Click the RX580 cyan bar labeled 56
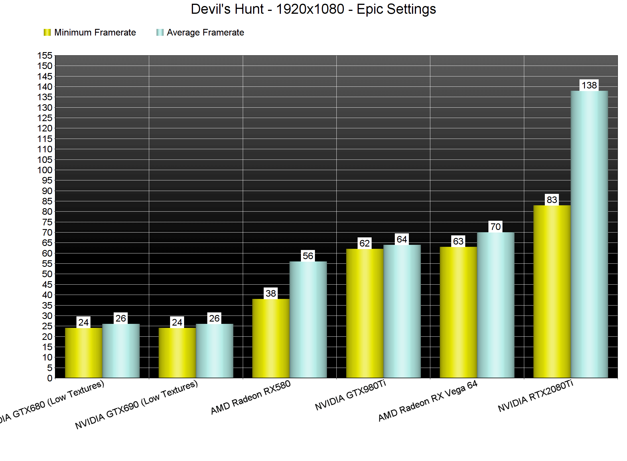 tap(308, 319)
